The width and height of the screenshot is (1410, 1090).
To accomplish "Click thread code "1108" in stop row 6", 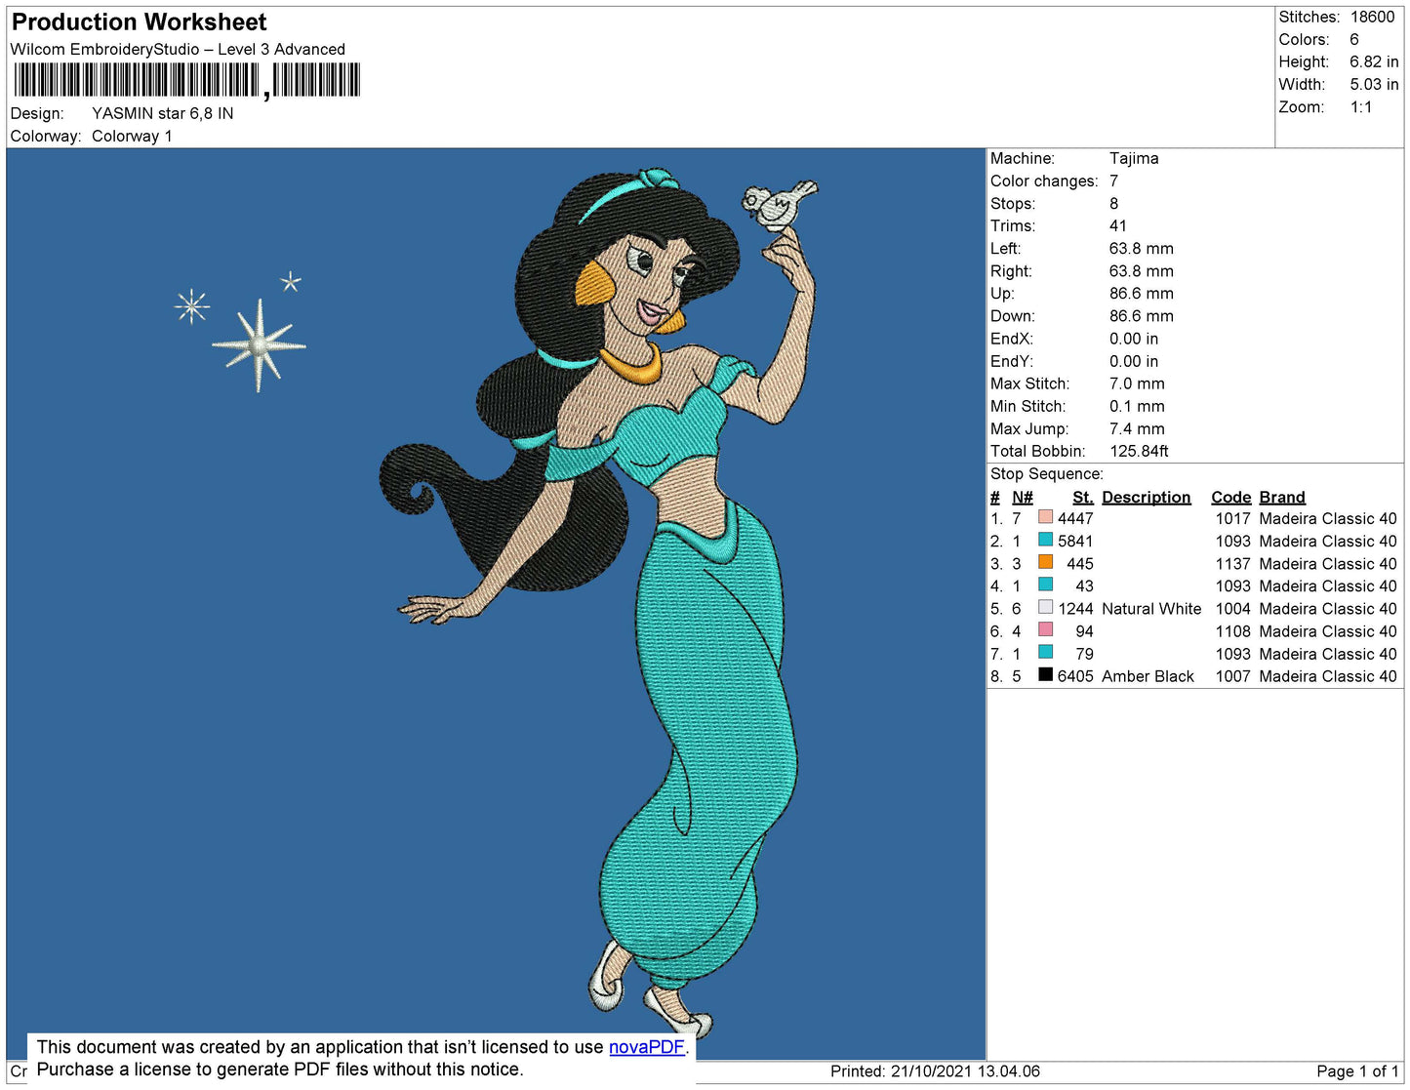I will pos(1232,631).
